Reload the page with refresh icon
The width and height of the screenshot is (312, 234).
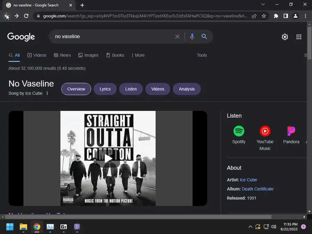click(26, 16)
